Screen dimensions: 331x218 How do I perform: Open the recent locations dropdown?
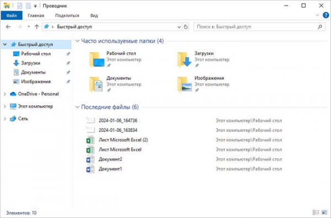[29, 27]
